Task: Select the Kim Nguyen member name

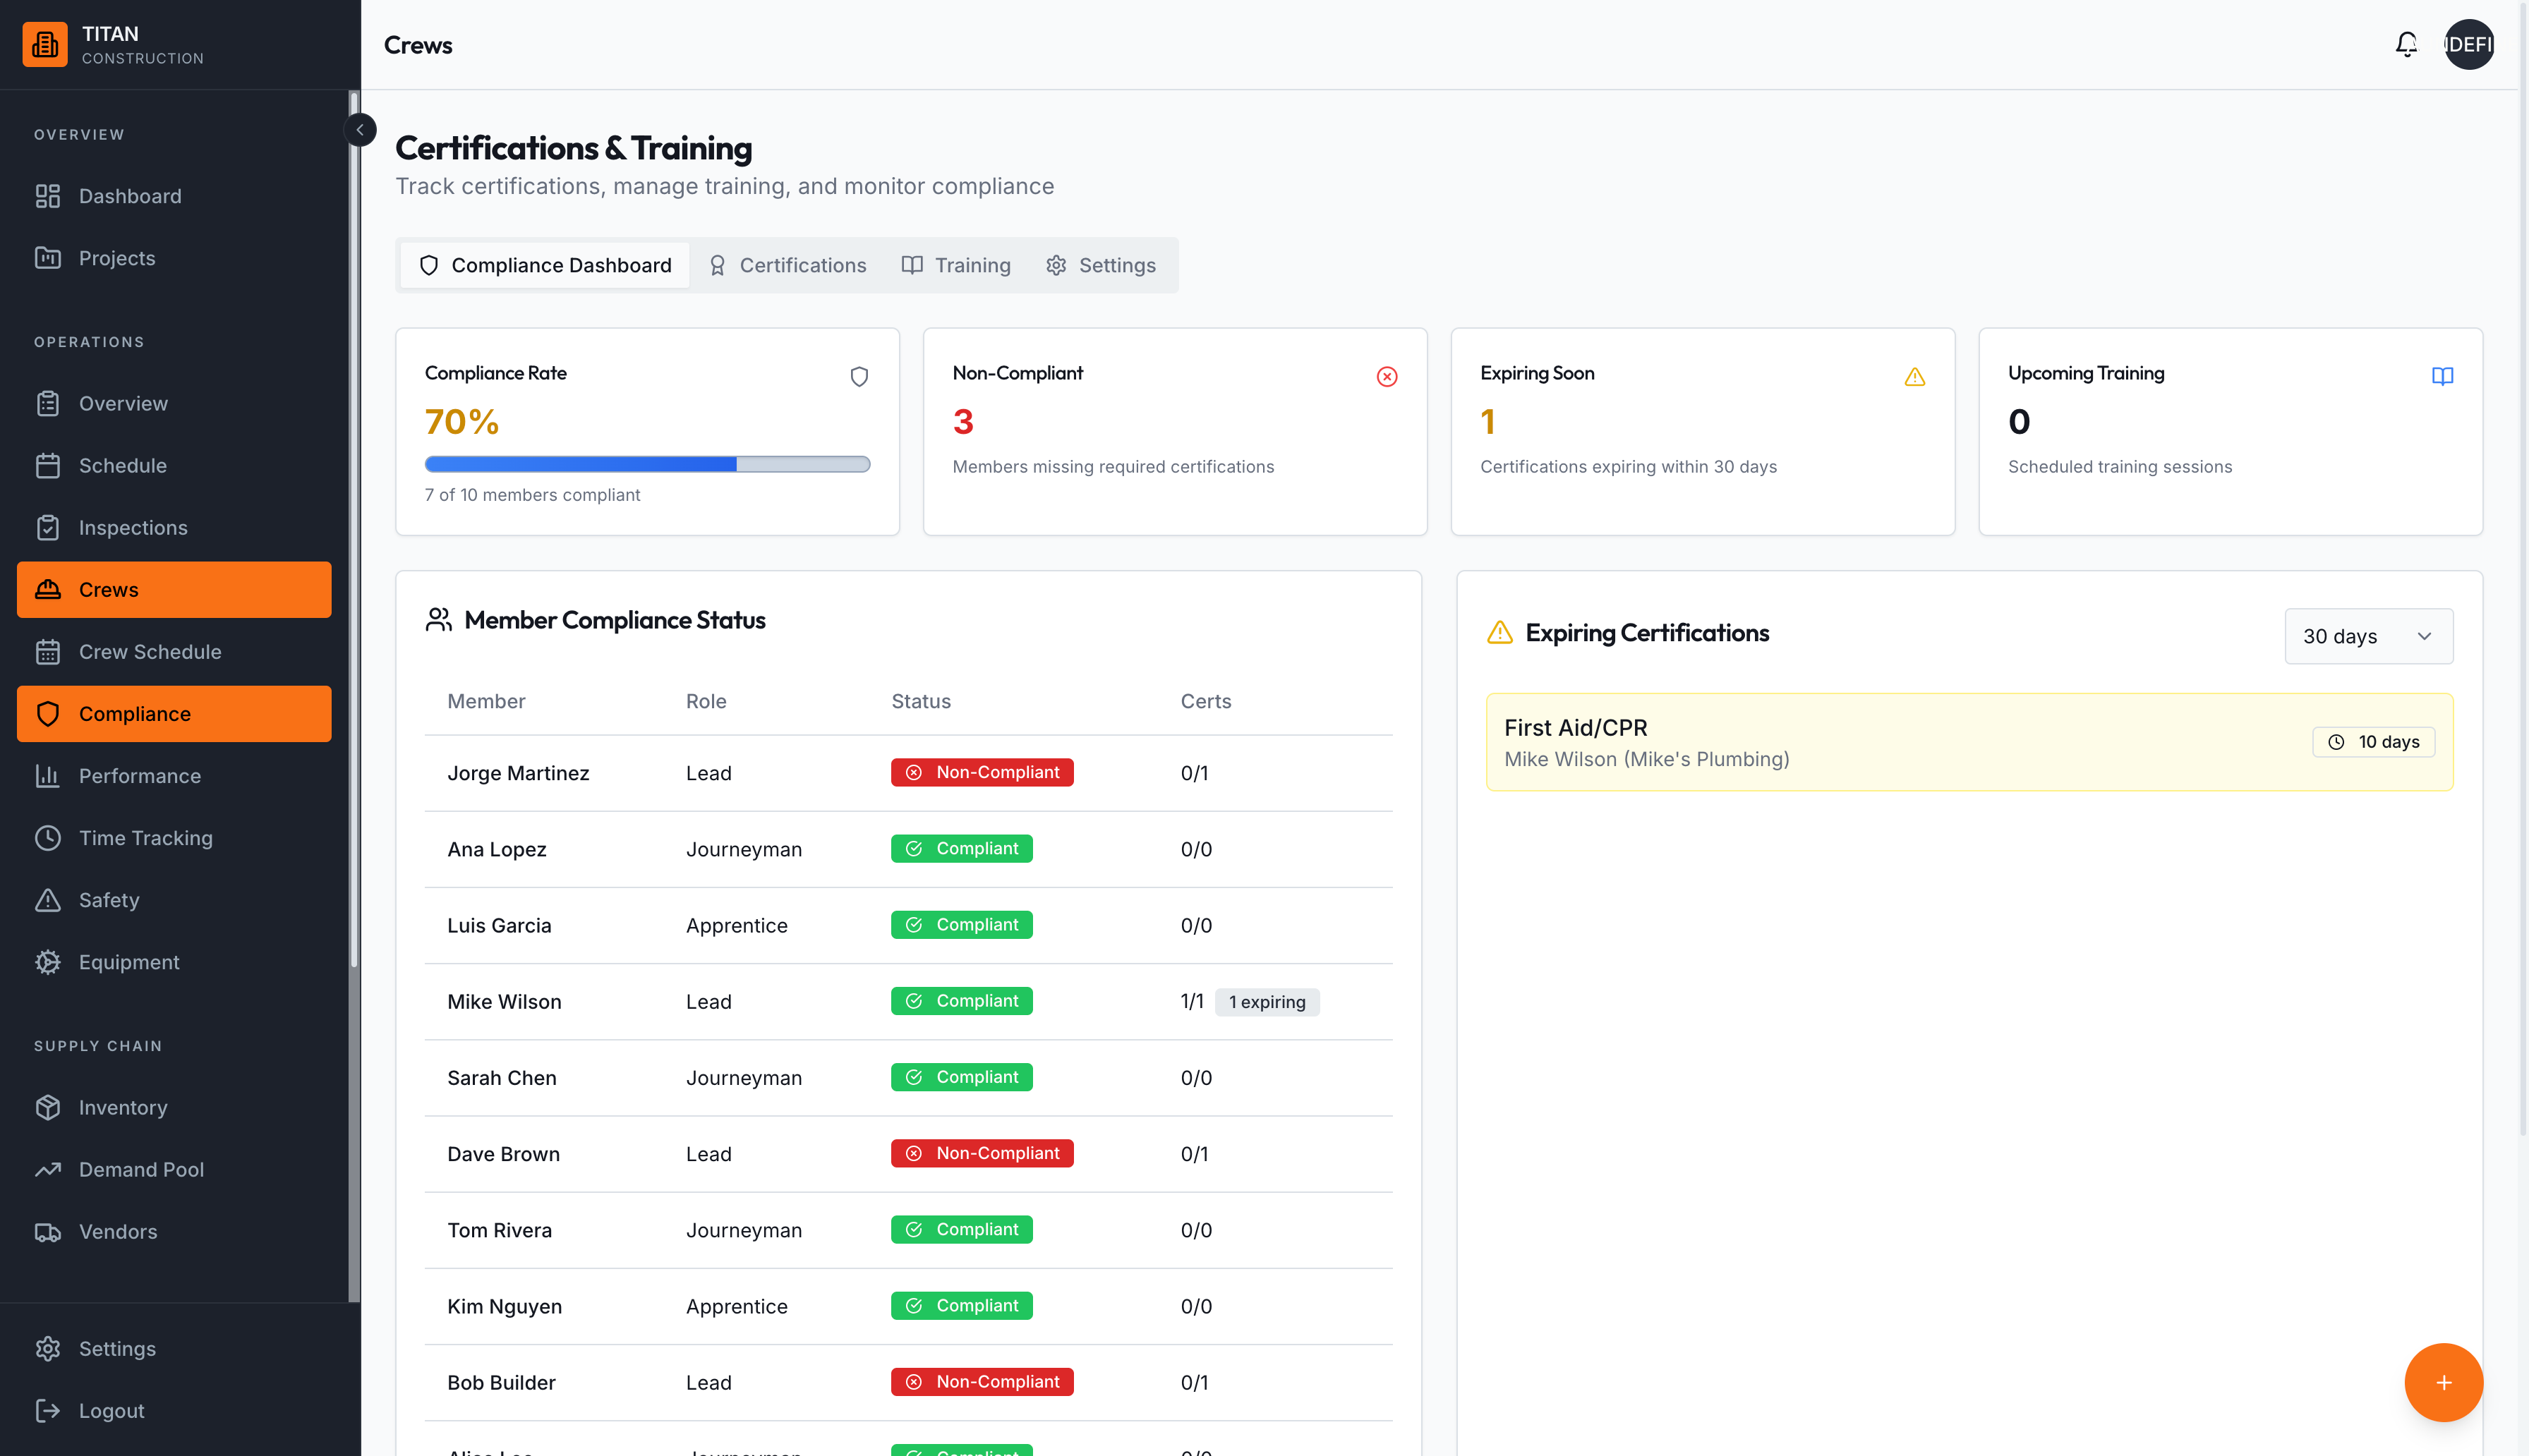Action: [504, 1306]
